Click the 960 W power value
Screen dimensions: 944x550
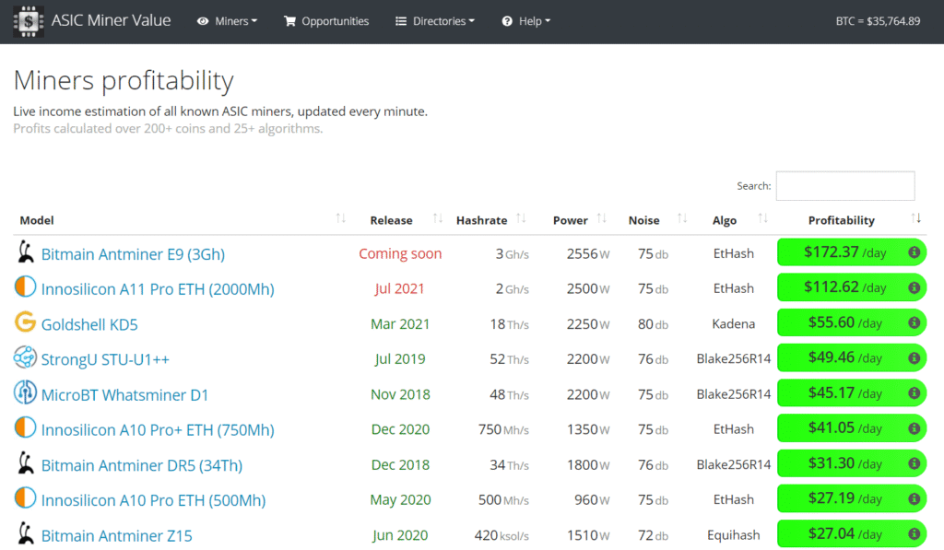[x=592, y=500]
